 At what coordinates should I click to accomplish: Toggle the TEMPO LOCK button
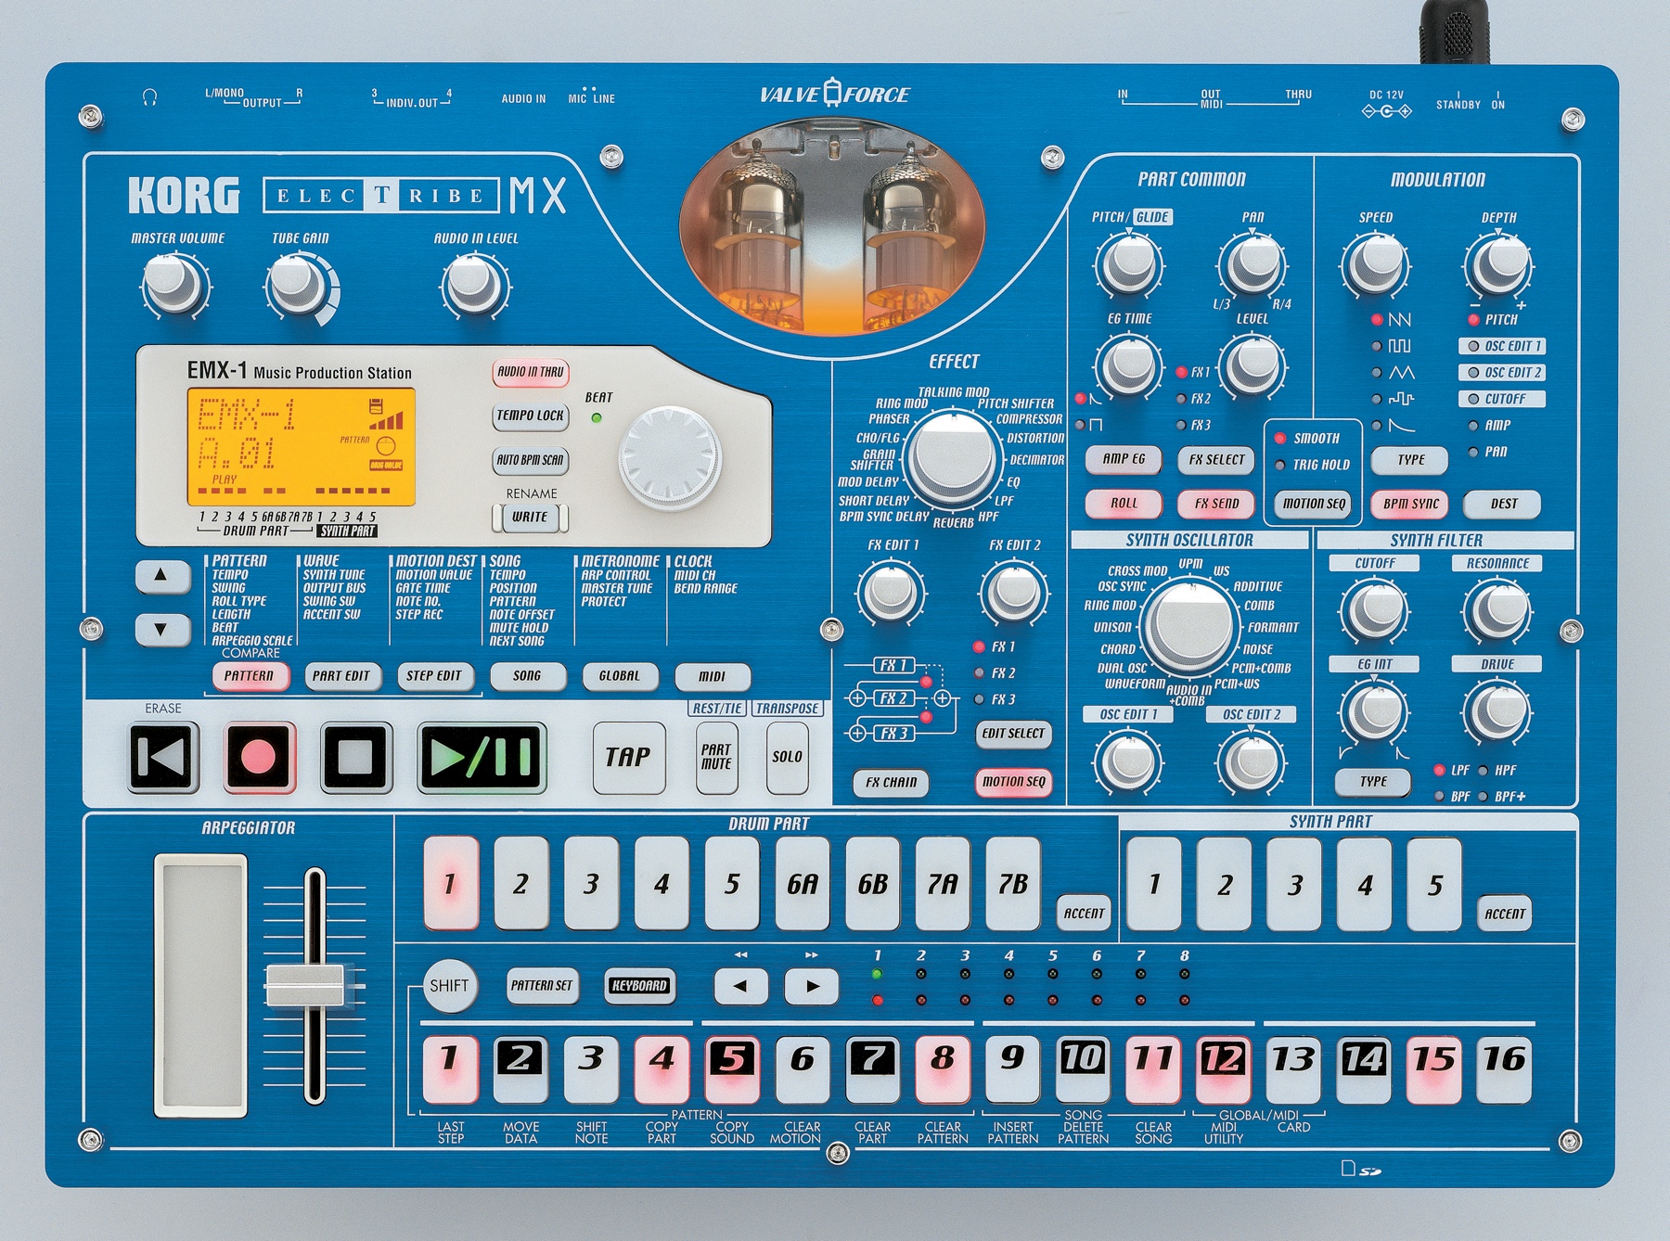pos(530,416)
